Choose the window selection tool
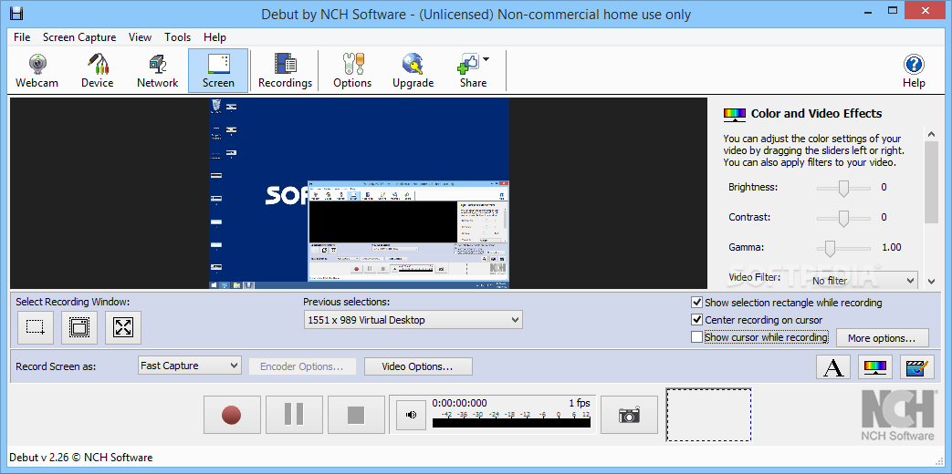The image size is (952, 474). pos(78,327)
